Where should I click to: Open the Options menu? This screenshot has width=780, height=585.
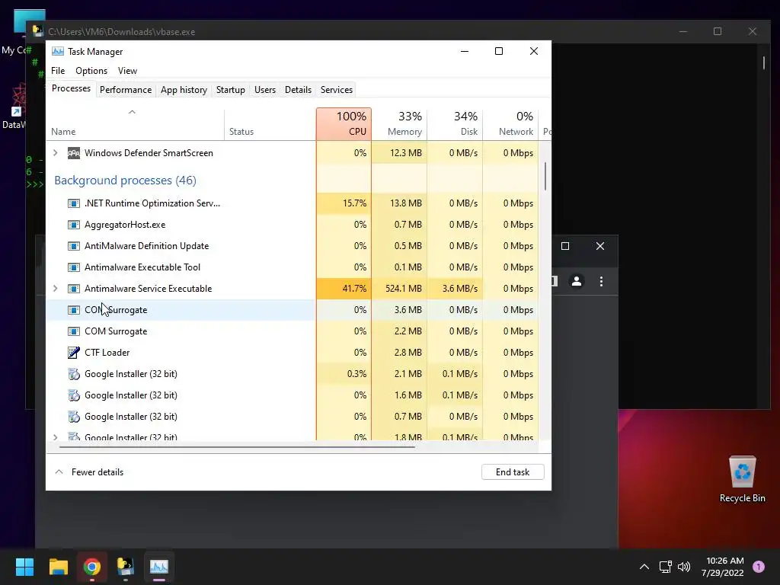click(x=91, y=71)
